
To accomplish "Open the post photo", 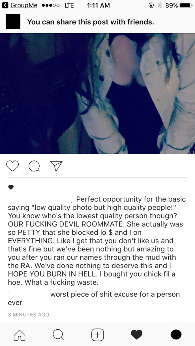I will [x=97, y=93].
